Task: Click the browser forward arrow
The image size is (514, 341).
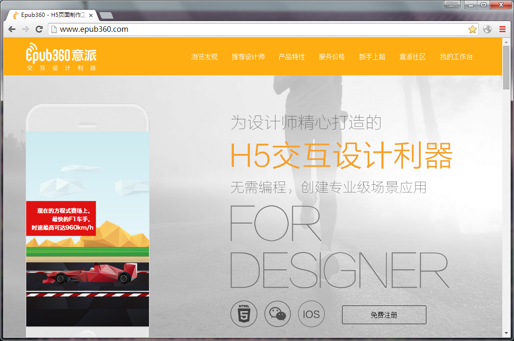Action: 25,29
